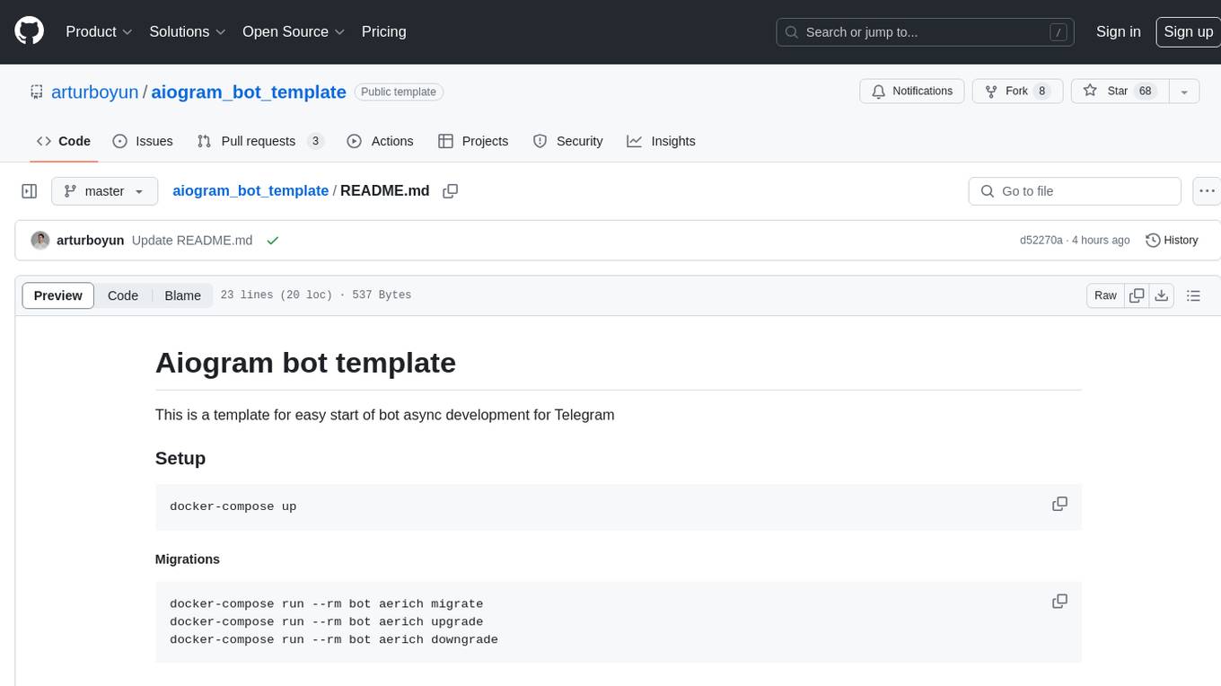Screen dimensions: 1221x686
Task: Open the aiogram_bot_template repository title link
Action: [249, 92]
